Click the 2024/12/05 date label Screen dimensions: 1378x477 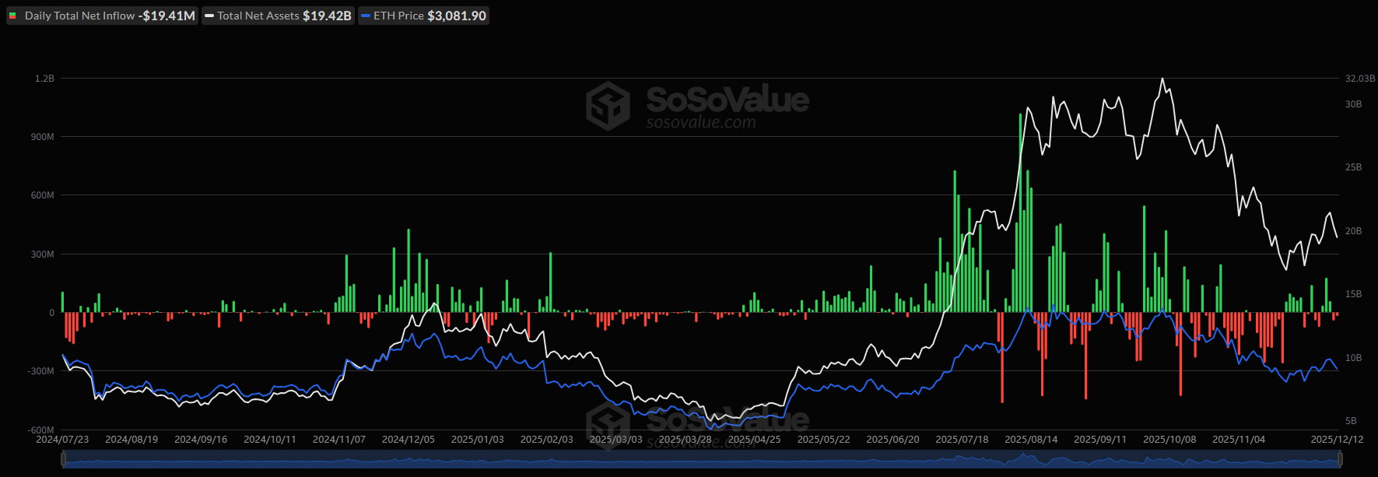tap(408, 440)
